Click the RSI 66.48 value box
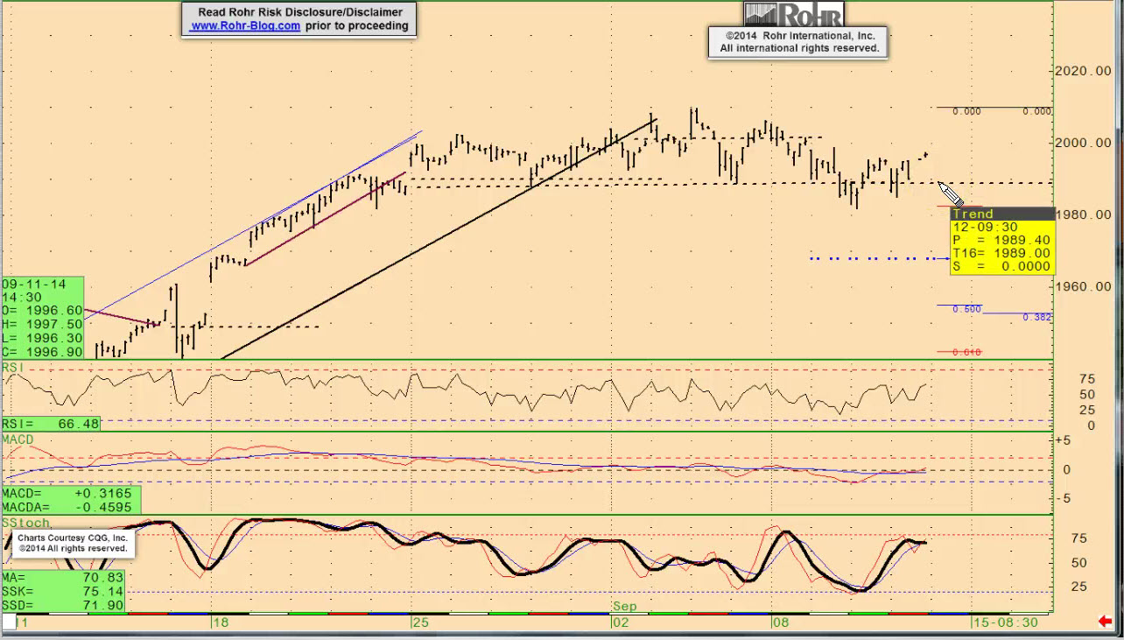 (51, 424)
